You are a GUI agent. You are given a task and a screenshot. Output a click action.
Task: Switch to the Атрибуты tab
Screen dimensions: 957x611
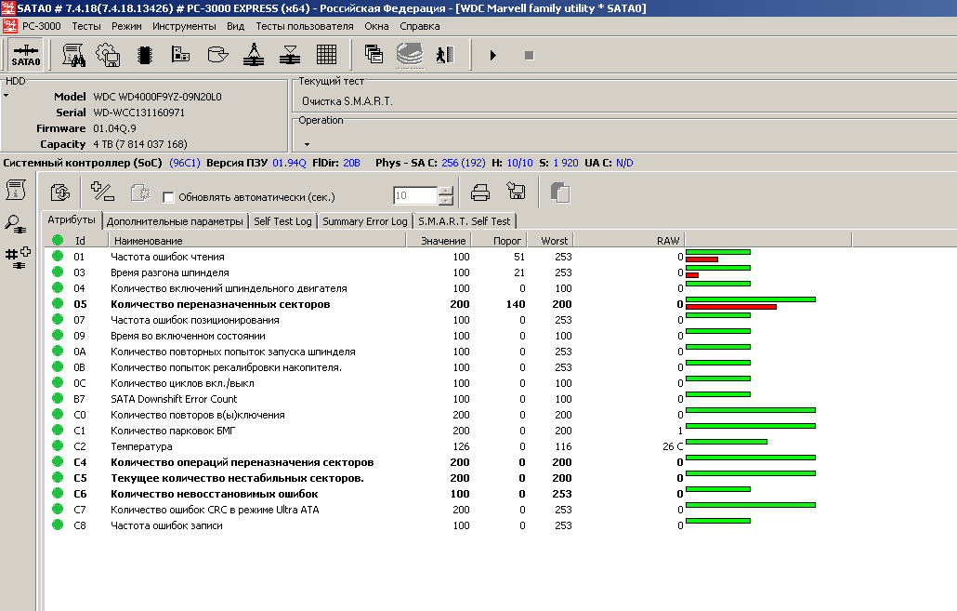click(x=72, y=220)
